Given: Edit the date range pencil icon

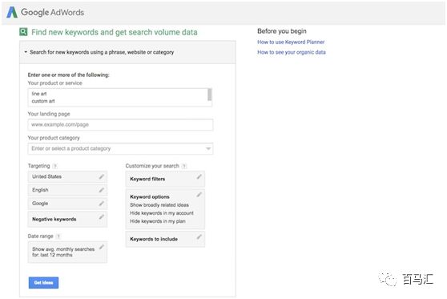Looking at the screenshot, I should click(101, 247).
